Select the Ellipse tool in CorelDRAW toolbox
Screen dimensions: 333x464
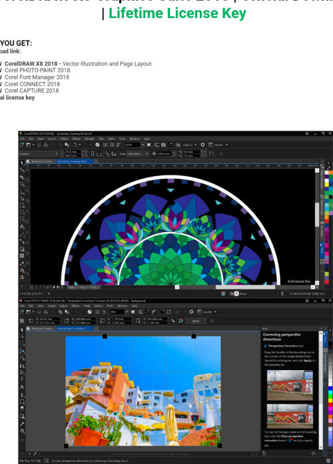(22, 212)
